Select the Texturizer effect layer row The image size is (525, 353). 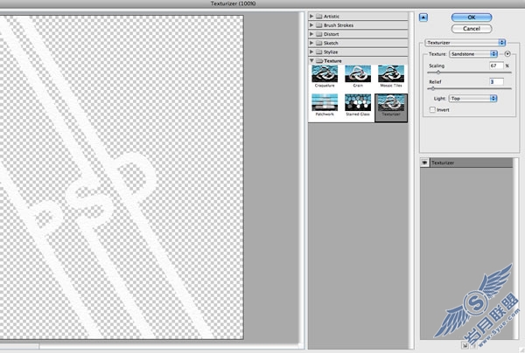point(466,163)
